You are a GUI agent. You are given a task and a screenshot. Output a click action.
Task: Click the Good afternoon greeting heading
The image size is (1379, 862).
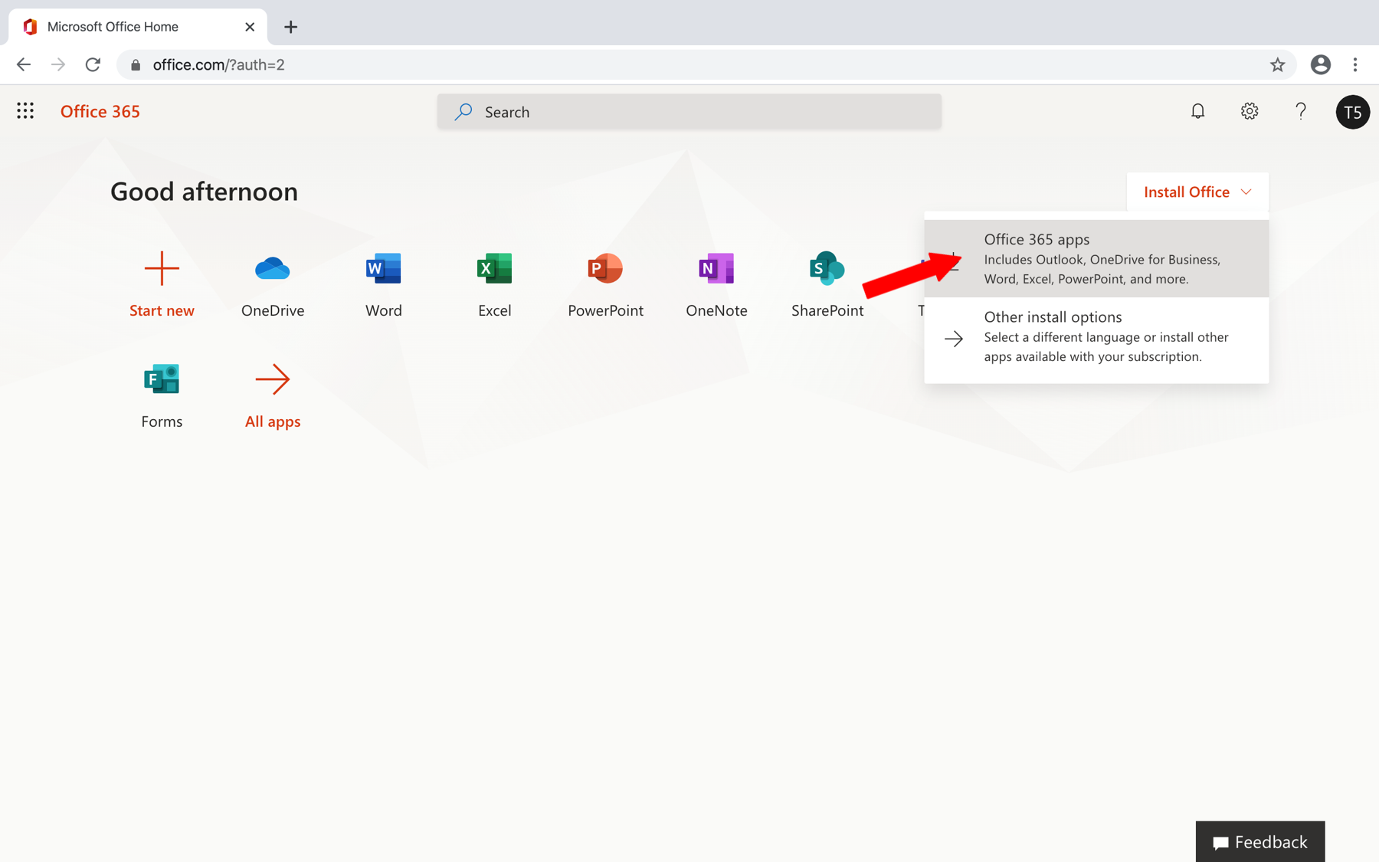point(204,192)
